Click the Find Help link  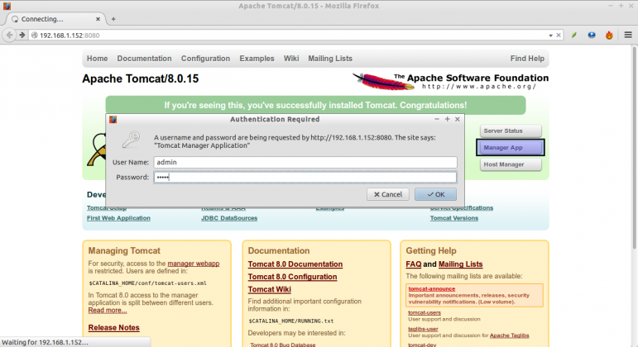click(x=527, y=59)
